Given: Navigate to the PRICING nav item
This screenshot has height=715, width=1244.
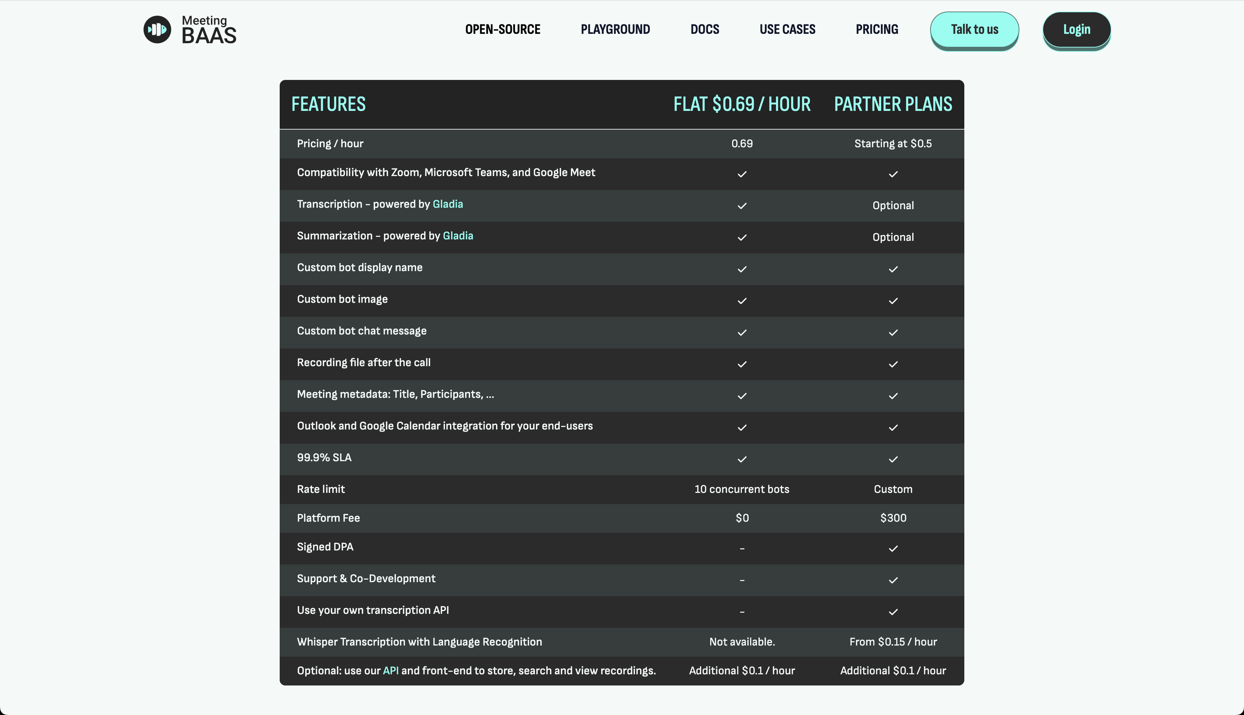Looking at the screenshot, I should pyautogui.click(x=877, y=30).
